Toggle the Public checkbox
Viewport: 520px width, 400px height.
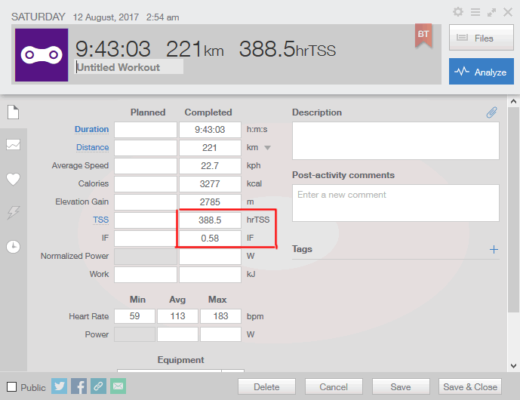pos(11,386)
